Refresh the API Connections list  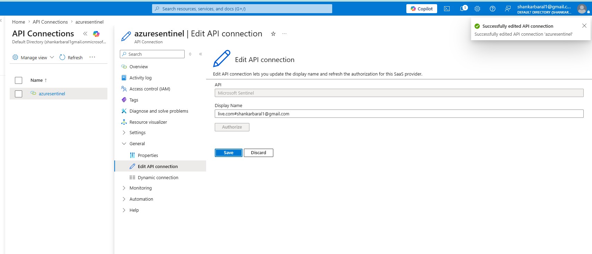pyautogui.click(x=71, y=58)
